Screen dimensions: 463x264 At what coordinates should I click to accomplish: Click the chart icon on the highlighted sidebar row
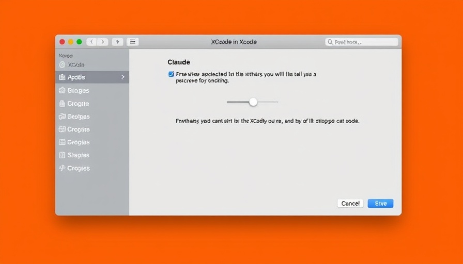[62, 77]
